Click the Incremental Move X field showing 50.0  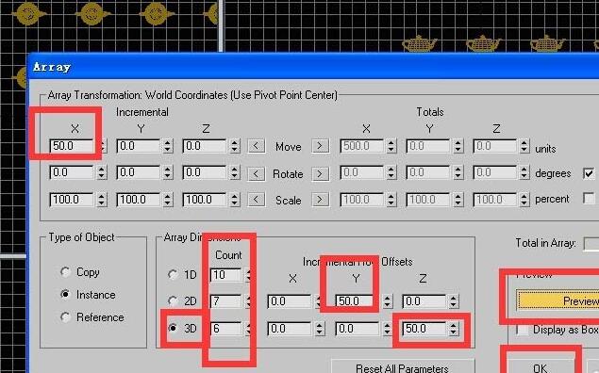(72, 146)
